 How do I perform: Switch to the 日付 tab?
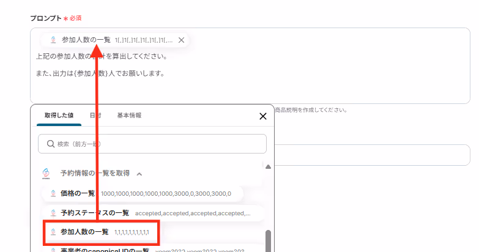95,116
